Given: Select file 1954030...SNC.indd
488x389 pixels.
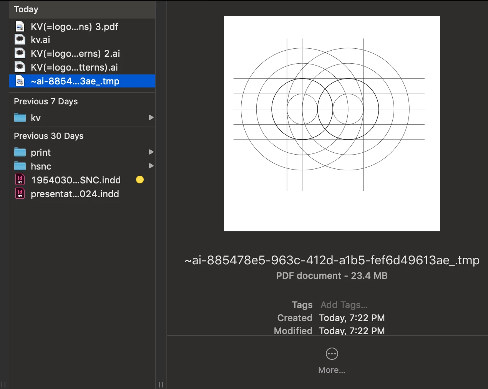Looking at the screenshot, I should click(x=76, y=180).
